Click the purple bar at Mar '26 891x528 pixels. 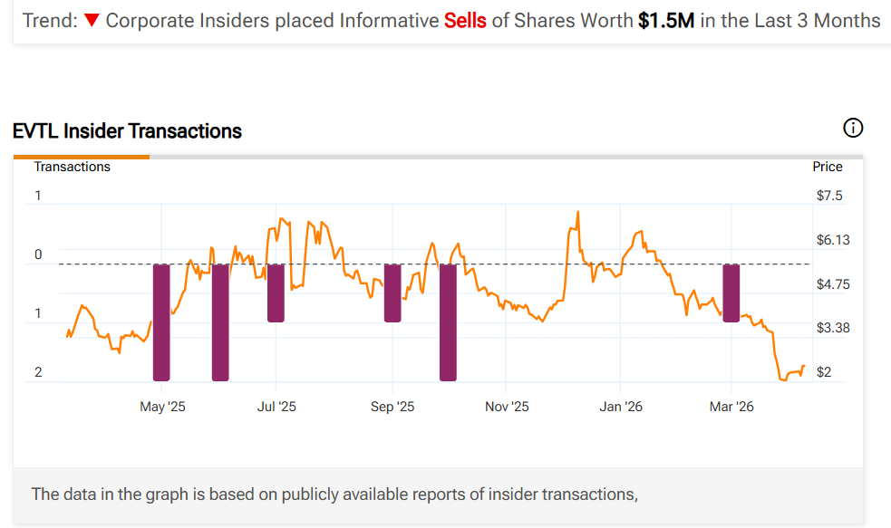731,293
